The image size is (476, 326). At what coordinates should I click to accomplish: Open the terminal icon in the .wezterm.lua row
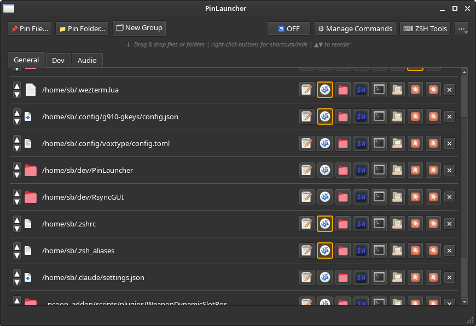(x=379, y=90)
